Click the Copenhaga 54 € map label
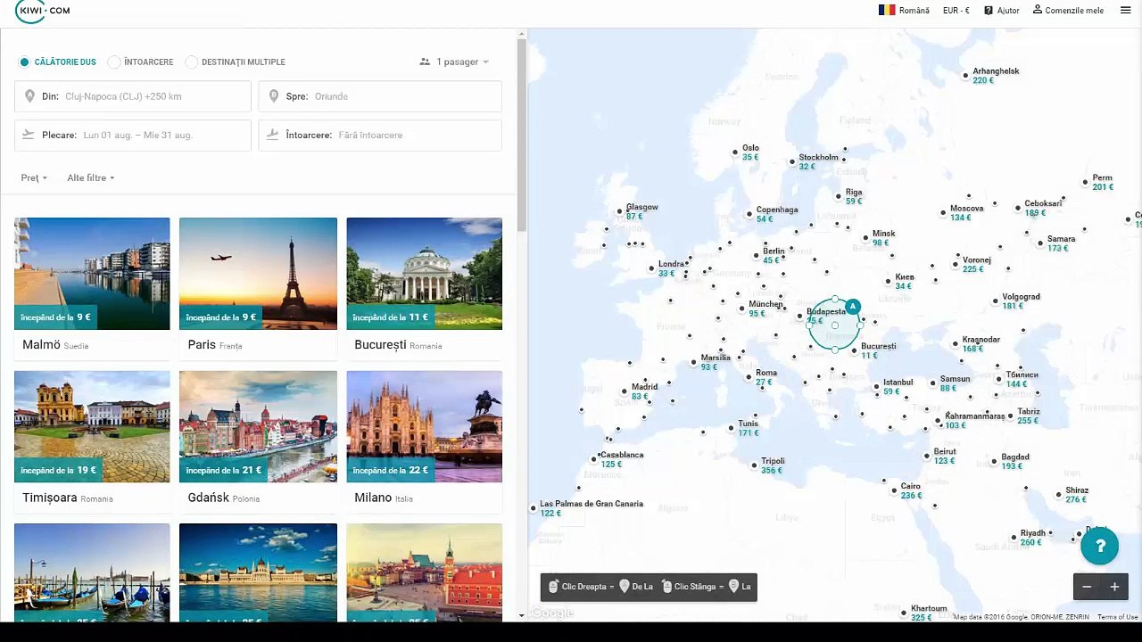Viewport: 1142px width, 642px height. (777, 214)
